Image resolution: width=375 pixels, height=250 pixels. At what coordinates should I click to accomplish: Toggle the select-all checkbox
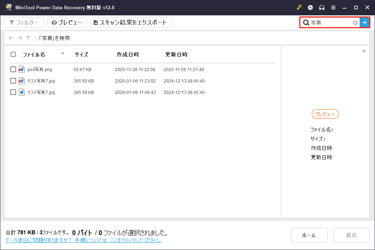(x=13, y=54)
